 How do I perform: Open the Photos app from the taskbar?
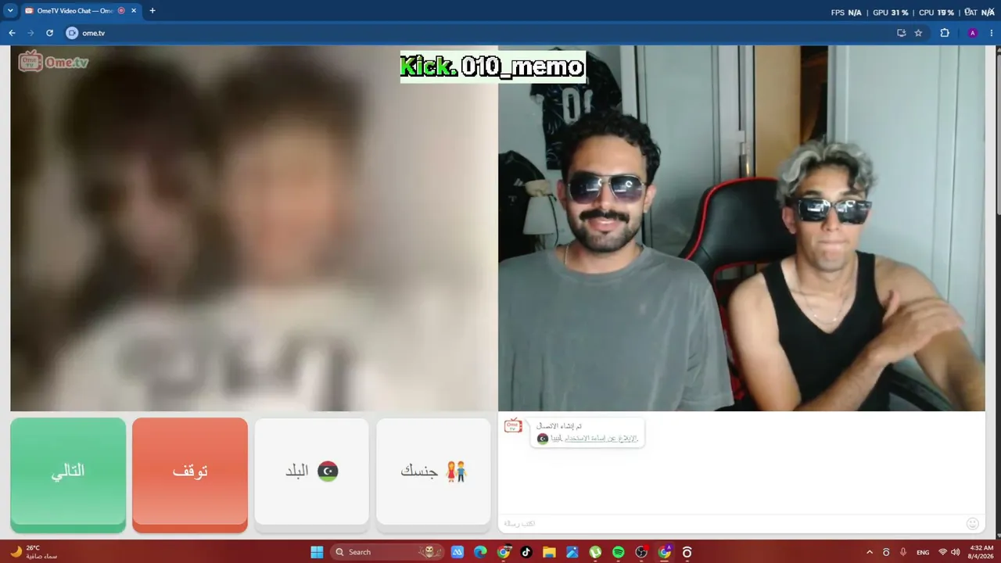click(572, 552)
